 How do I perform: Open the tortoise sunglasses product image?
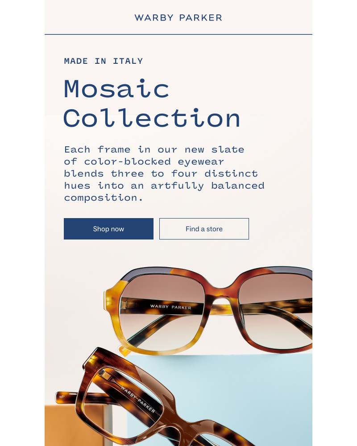[208, 310]
